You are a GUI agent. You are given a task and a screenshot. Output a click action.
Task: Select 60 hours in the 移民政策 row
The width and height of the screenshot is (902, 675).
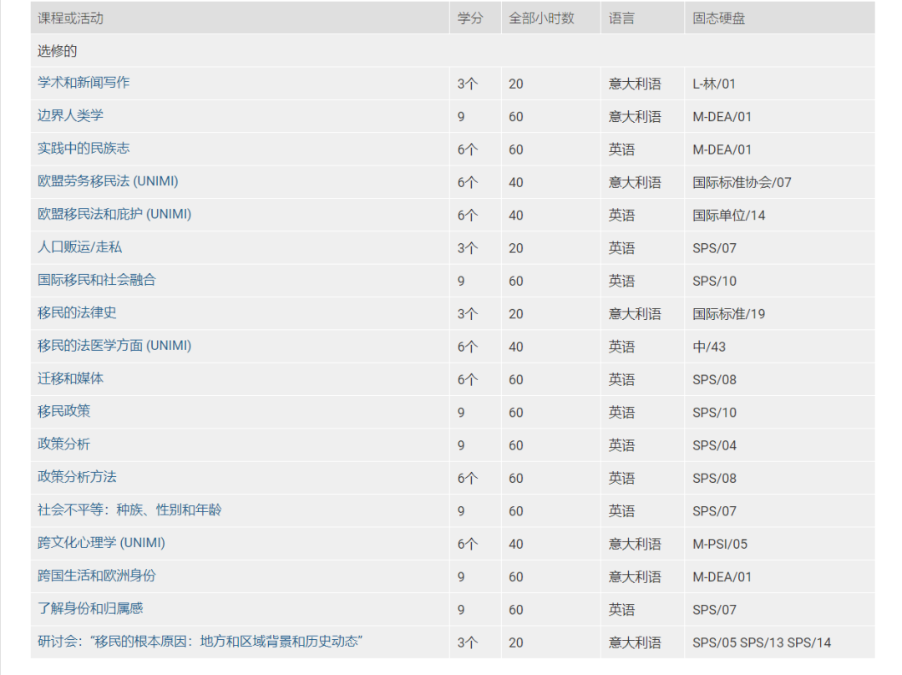click(x=516, y=413)
